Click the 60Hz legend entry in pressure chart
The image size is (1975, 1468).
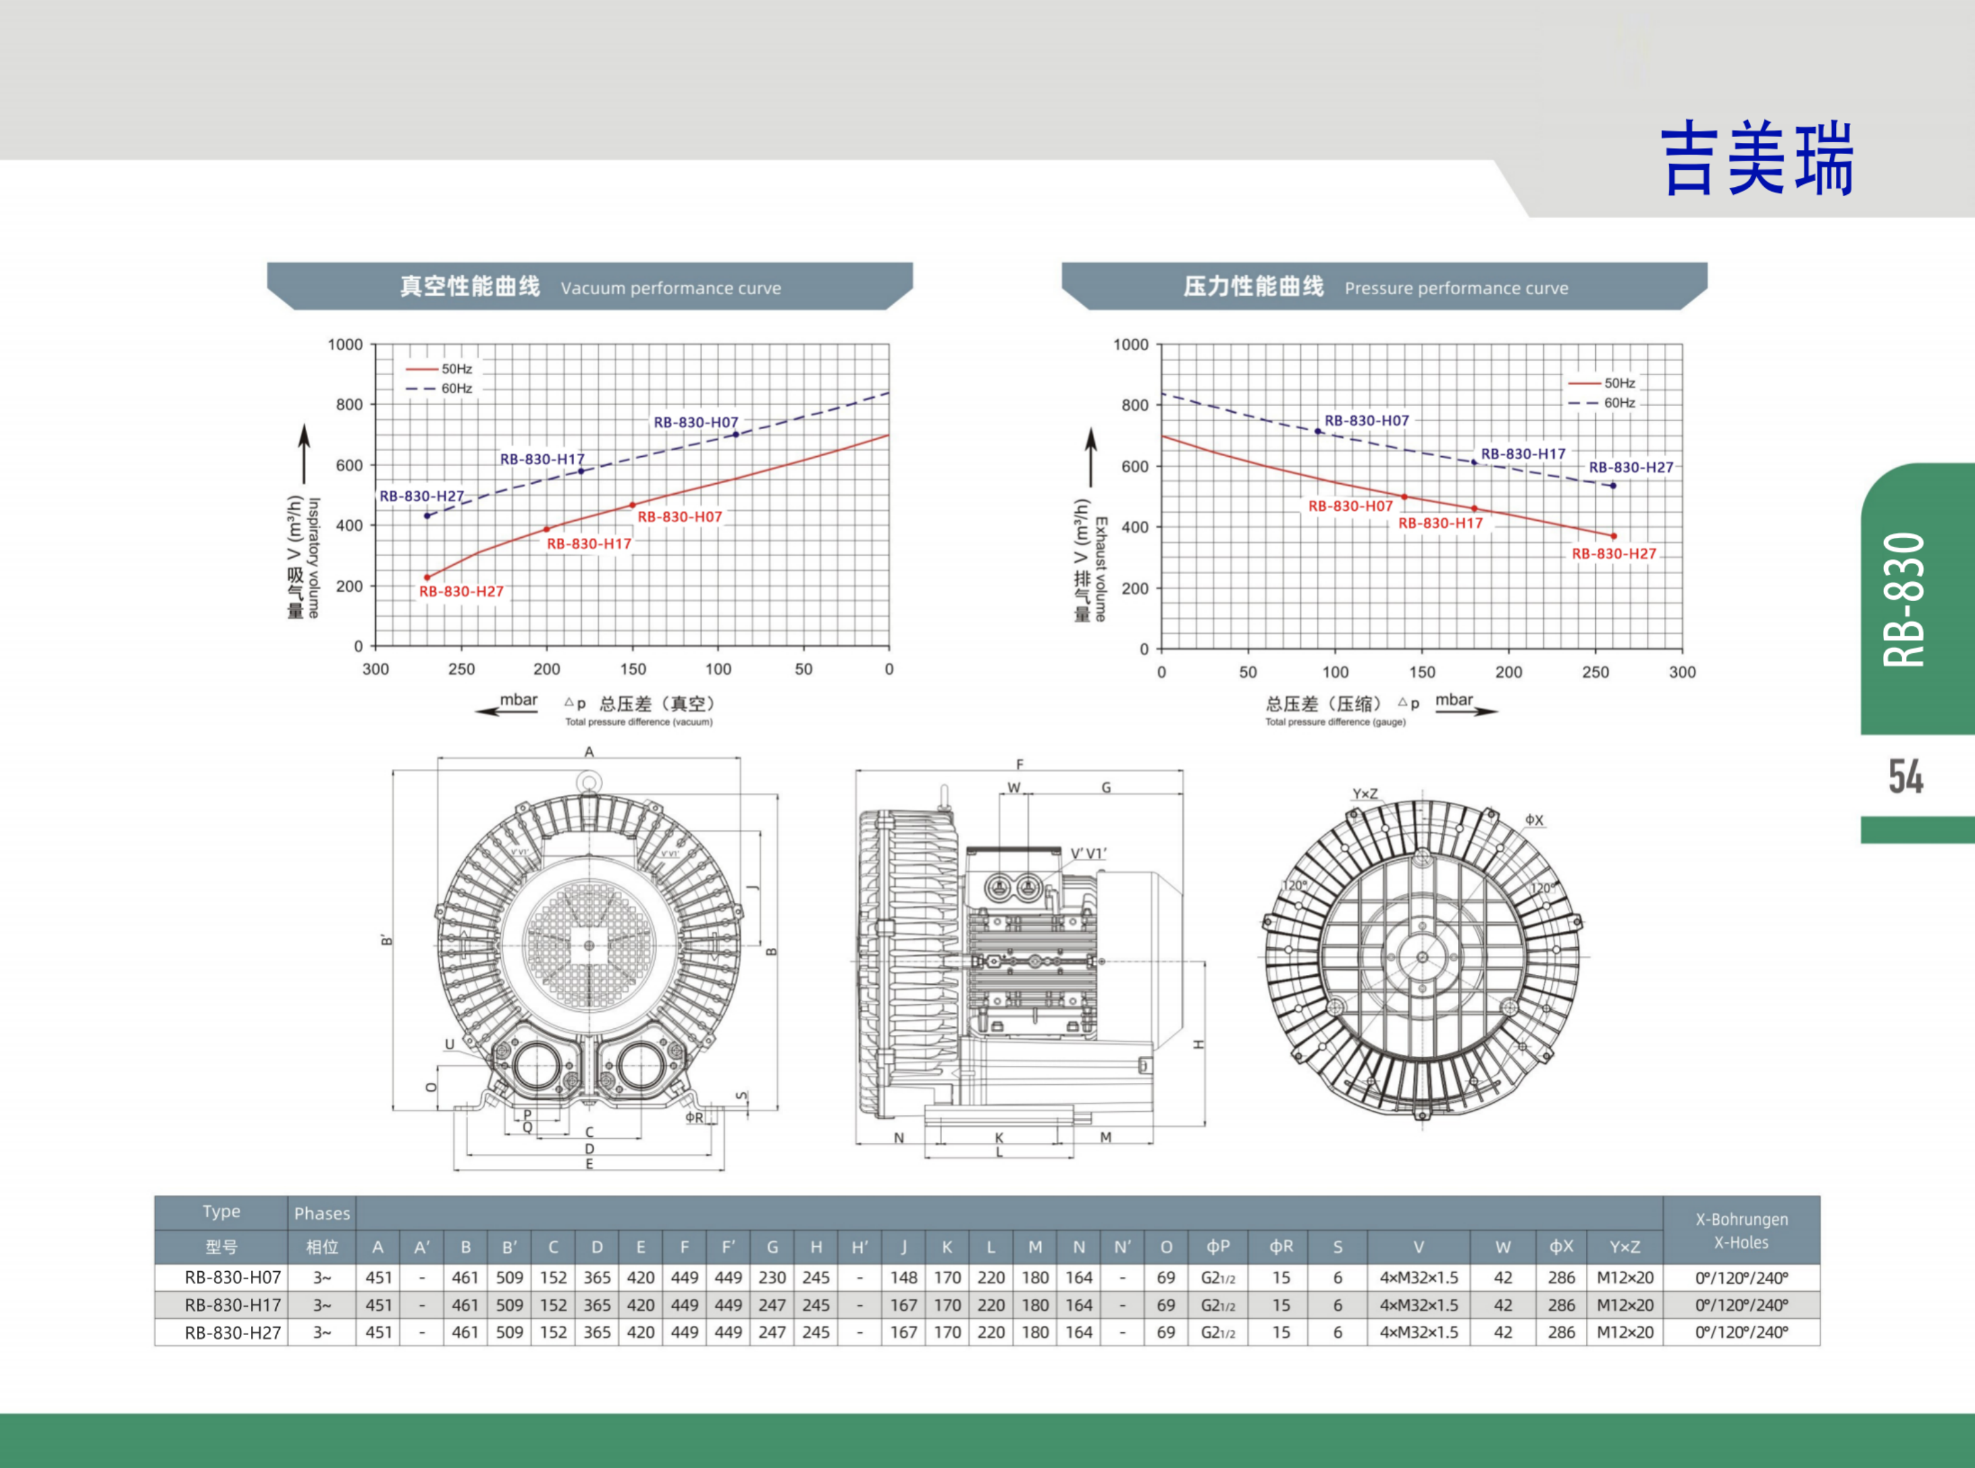[1602, 402]
